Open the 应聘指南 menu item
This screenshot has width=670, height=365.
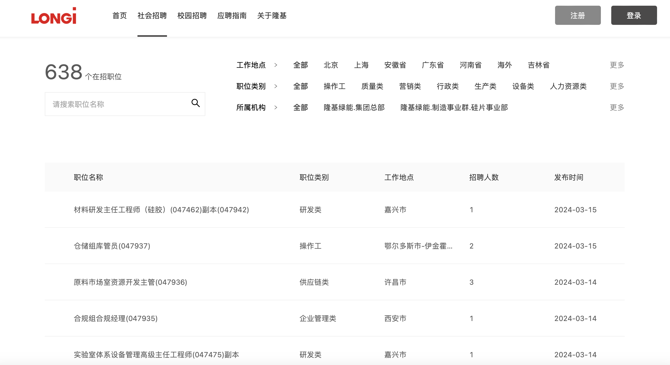coord(232,16)
